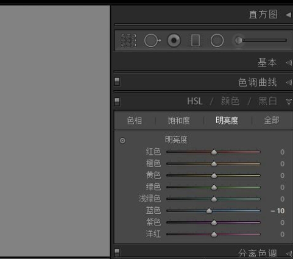Switch to the 色相 tab
This screenshot has width=293, height=259.
point(134,121)
